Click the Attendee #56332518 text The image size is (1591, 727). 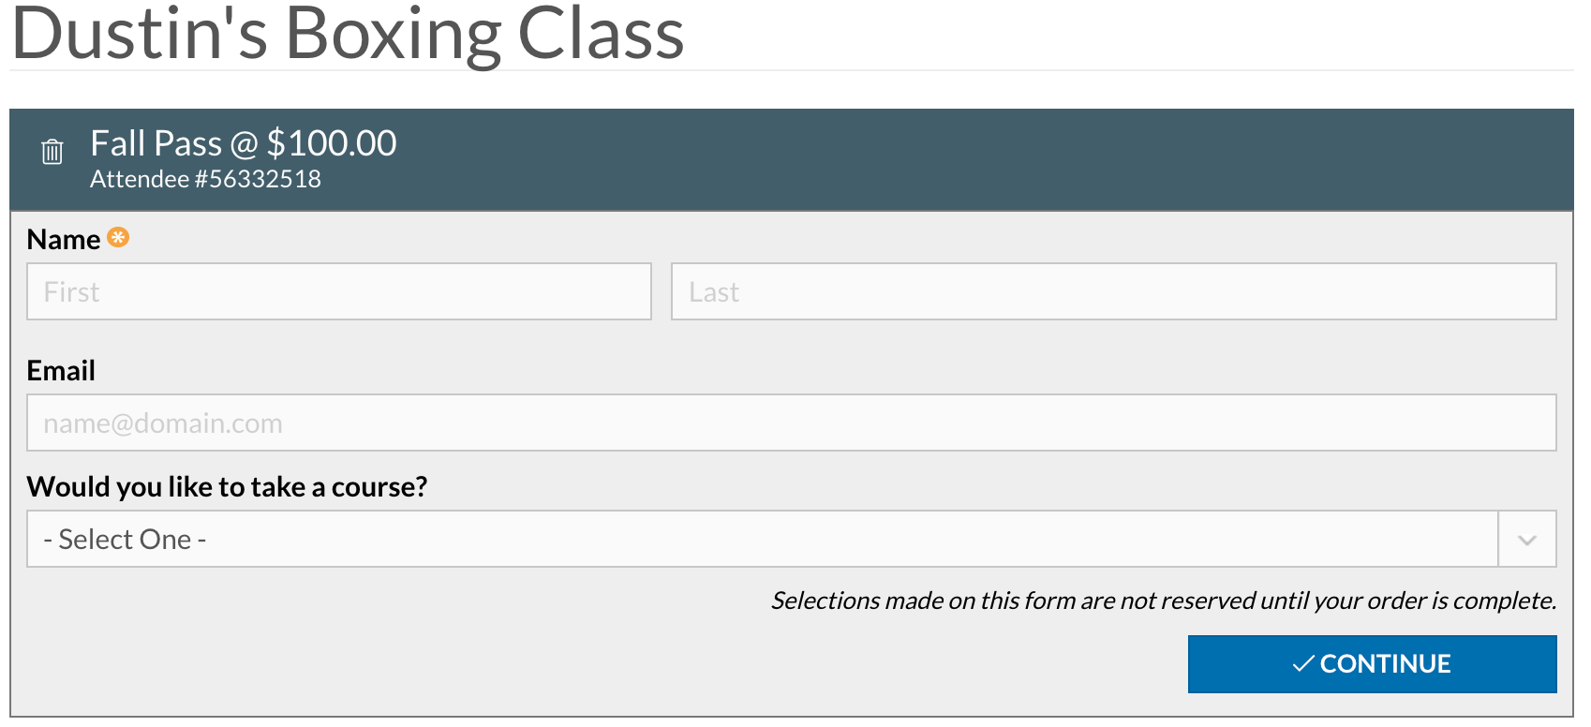tap(205, 179)
